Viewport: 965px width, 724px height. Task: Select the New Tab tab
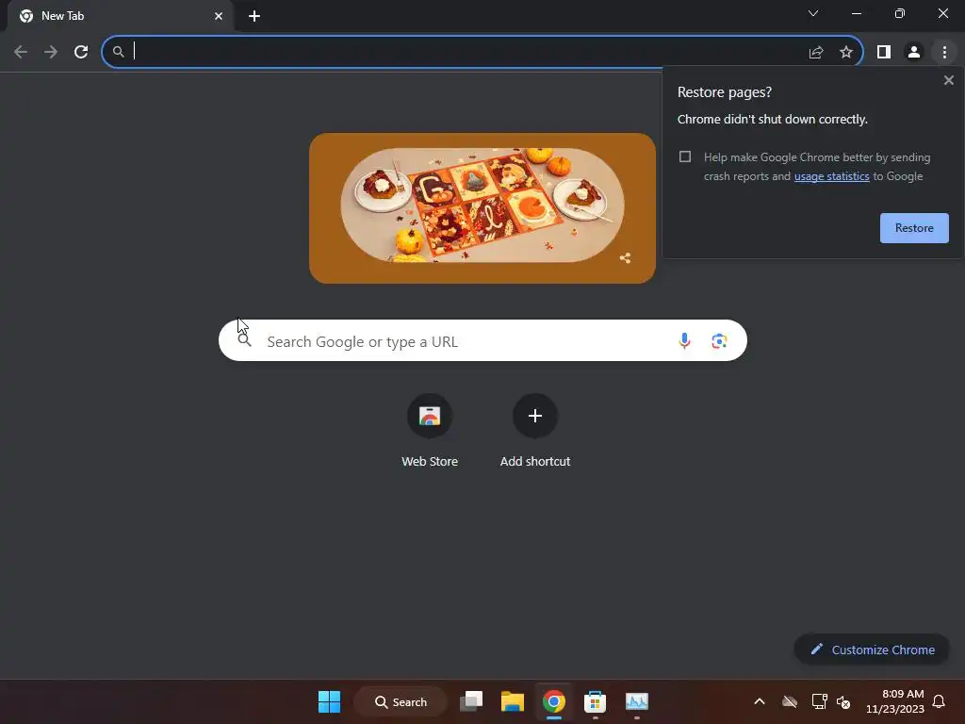121,16
